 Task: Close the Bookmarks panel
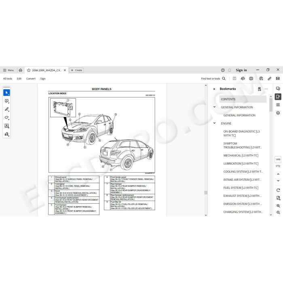(x=214, y=89)
